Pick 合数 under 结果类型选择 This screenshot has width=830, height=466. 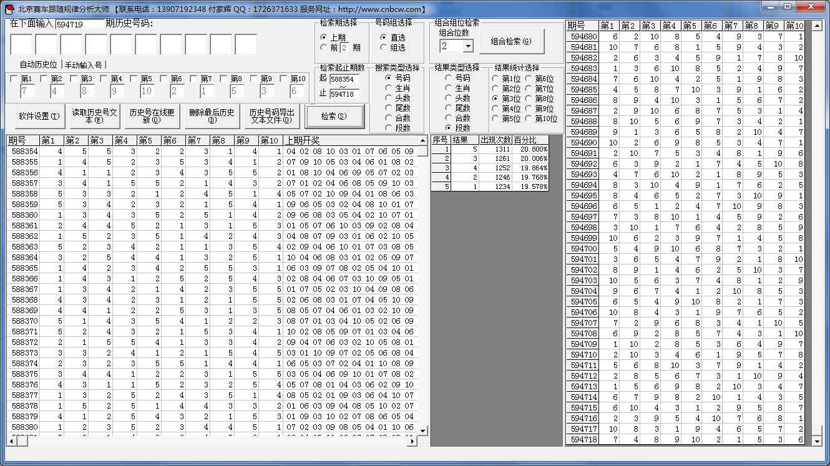[448, 118]
